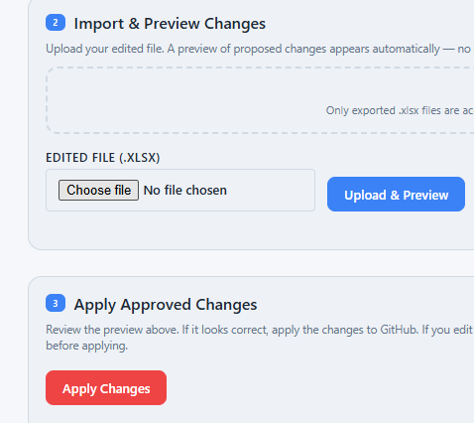Click the 'No file chosen' text
This screenshot has height=423, width=474.
tap(185, 191)
